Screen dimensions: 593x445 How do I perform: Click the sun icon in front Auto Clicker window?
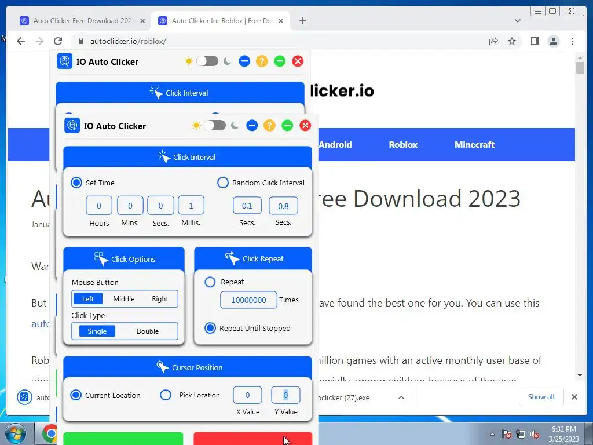tap(196, 126)
